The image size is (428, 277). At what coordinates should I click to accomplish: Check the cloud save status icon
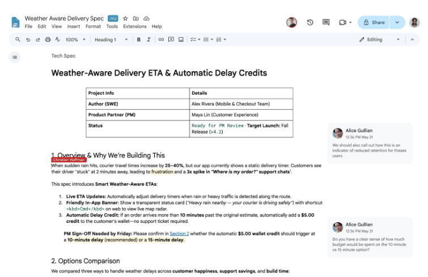point(147,19)
